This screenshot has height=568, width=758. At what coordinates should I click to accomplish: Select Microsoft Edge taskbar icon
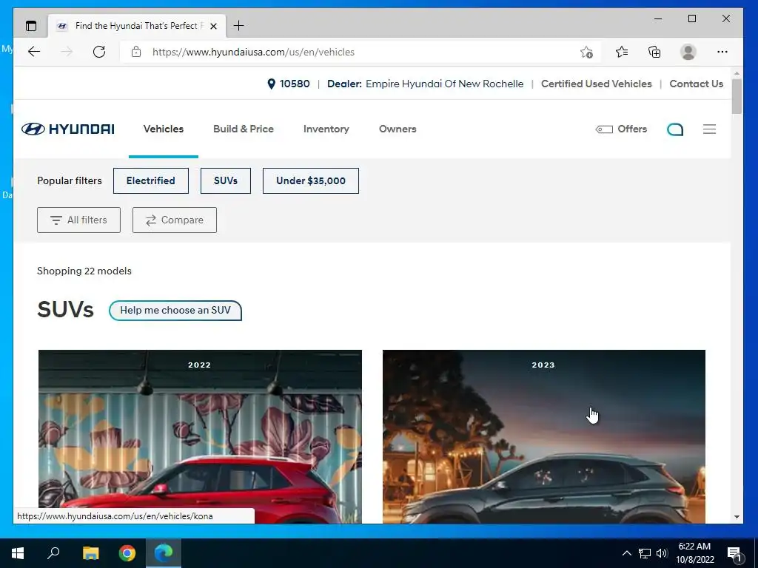[x=164, y=553]
